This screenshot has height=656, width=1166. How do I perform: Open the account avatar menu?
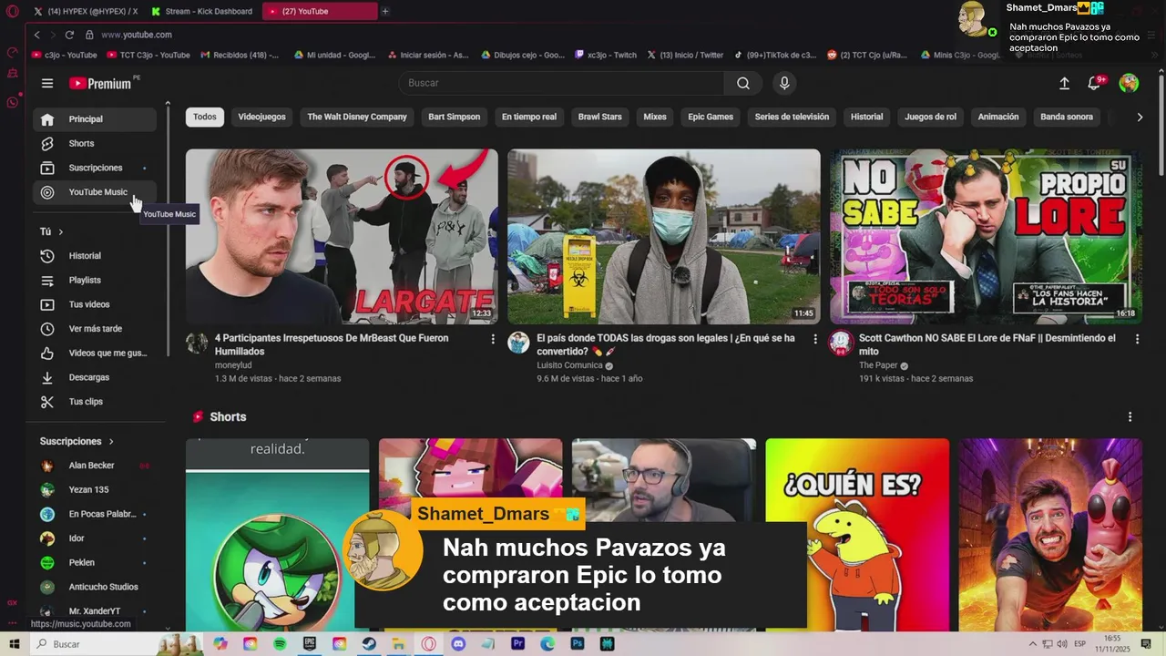tap(1129, 83)
